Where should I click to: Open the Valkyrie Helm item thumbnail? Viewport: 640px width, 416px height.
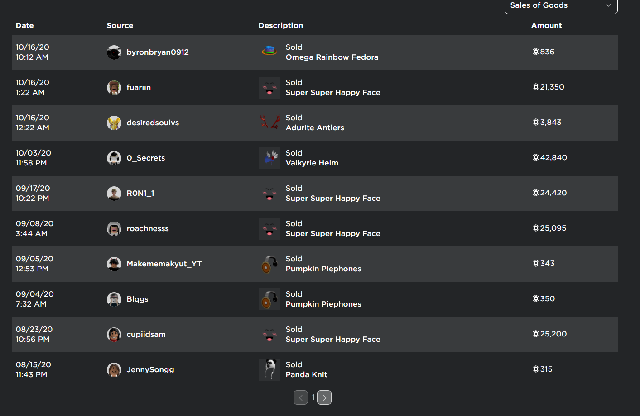pyautogui.click(x=269, y=158)
